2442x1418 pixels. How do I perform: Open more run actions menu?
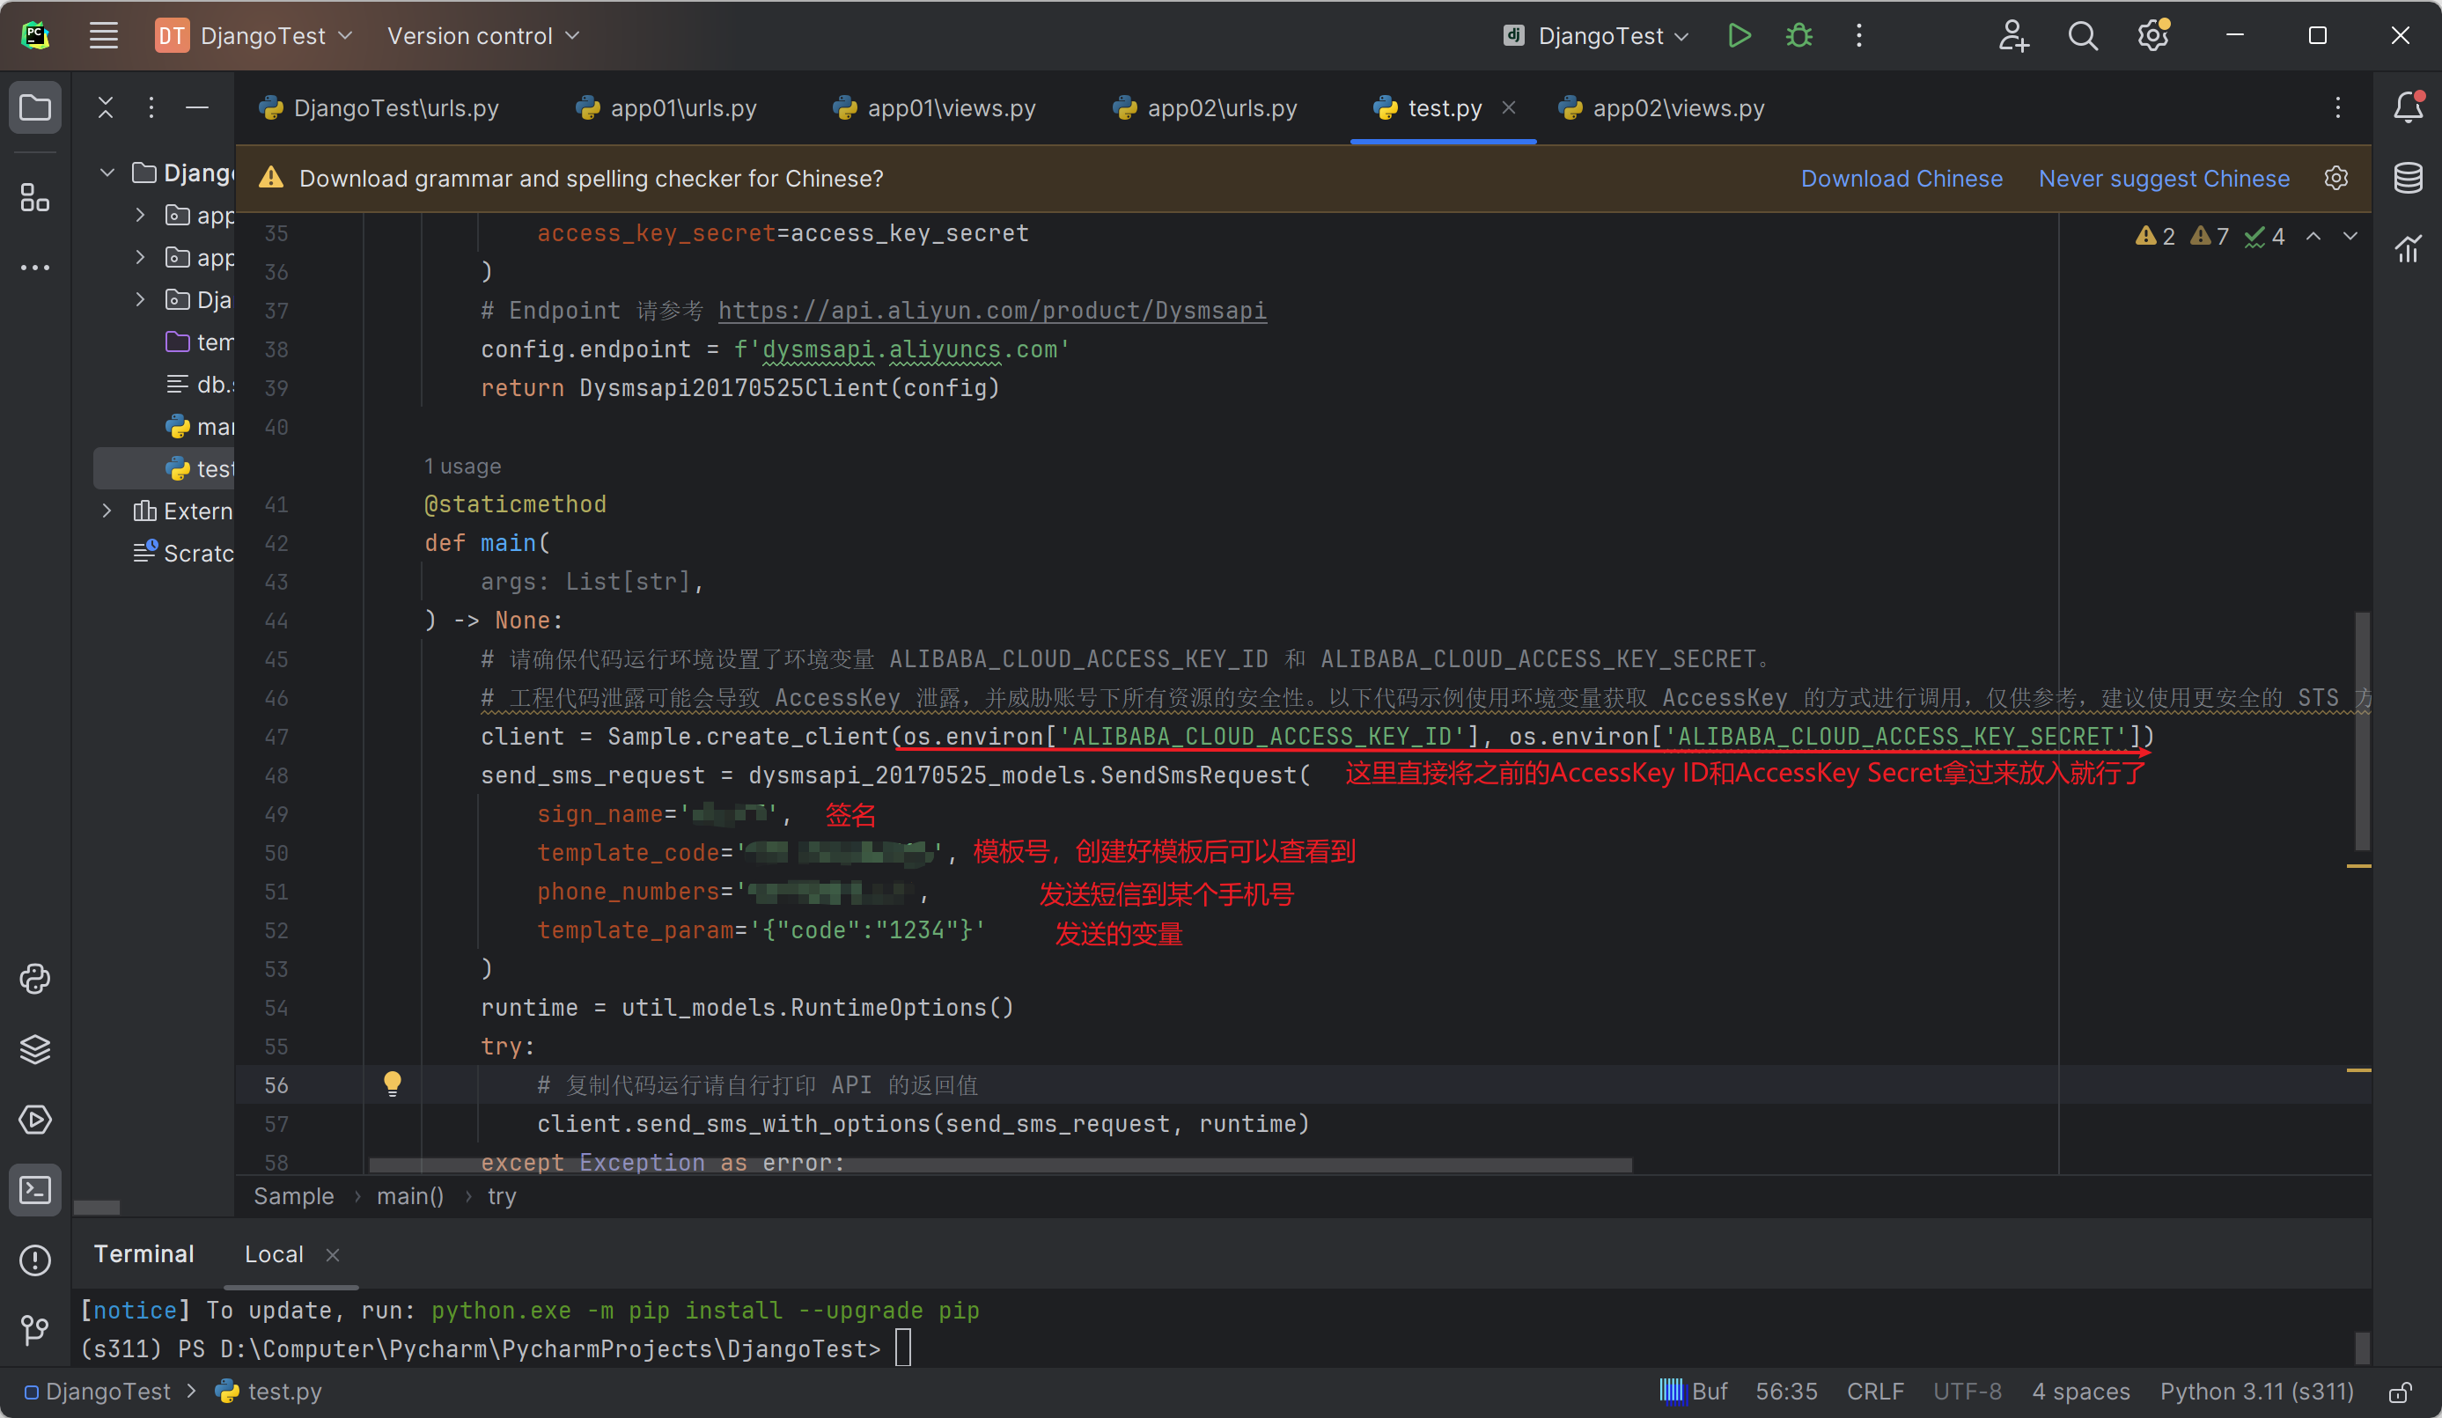(x=1858, y=36)
